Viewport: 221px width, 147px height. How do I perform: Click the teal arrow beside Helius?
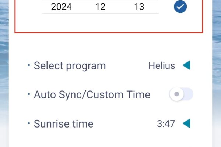coord(186,65)
